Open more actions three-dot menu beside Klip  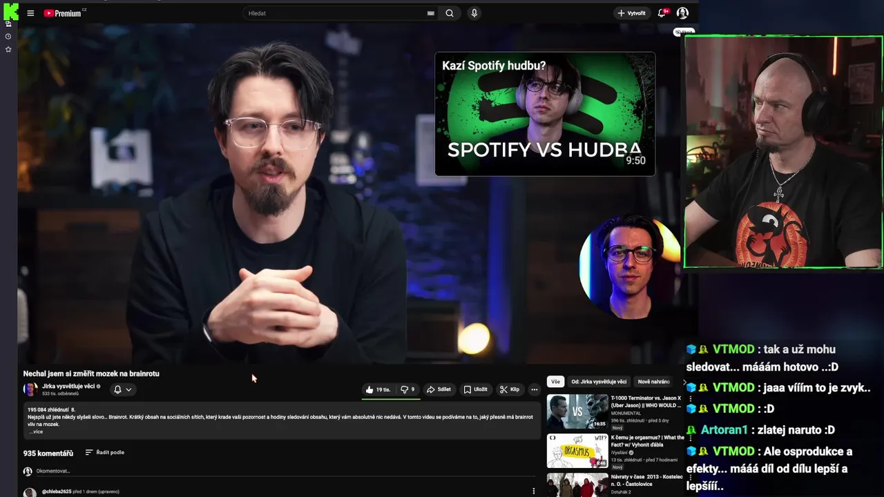click(534, 389)
